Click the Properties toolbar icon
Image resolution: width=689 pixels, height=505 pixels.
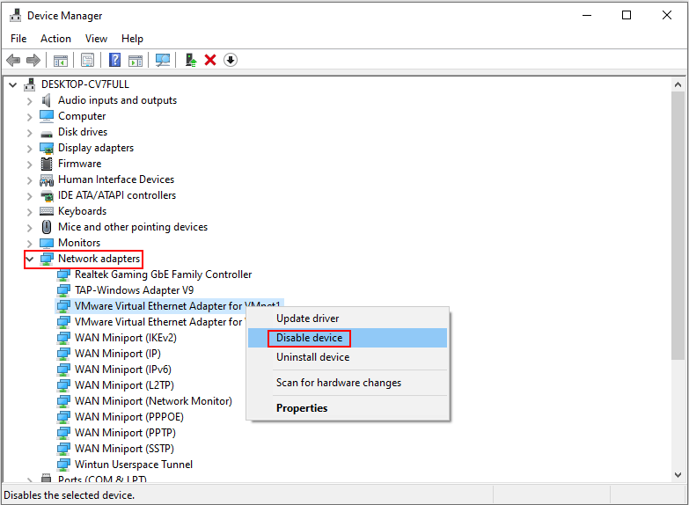tap(87, 60)
